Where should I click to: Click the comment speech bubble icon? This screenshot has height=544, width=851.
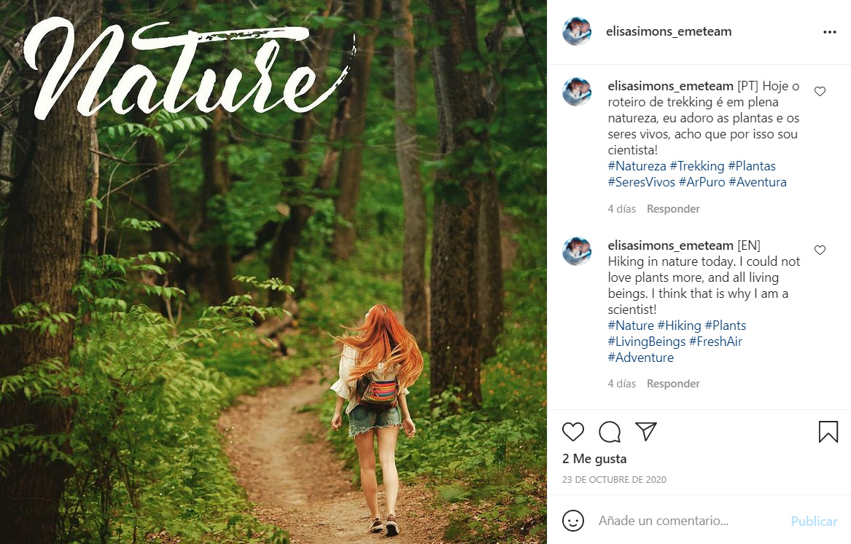click(x=610, y=432)
